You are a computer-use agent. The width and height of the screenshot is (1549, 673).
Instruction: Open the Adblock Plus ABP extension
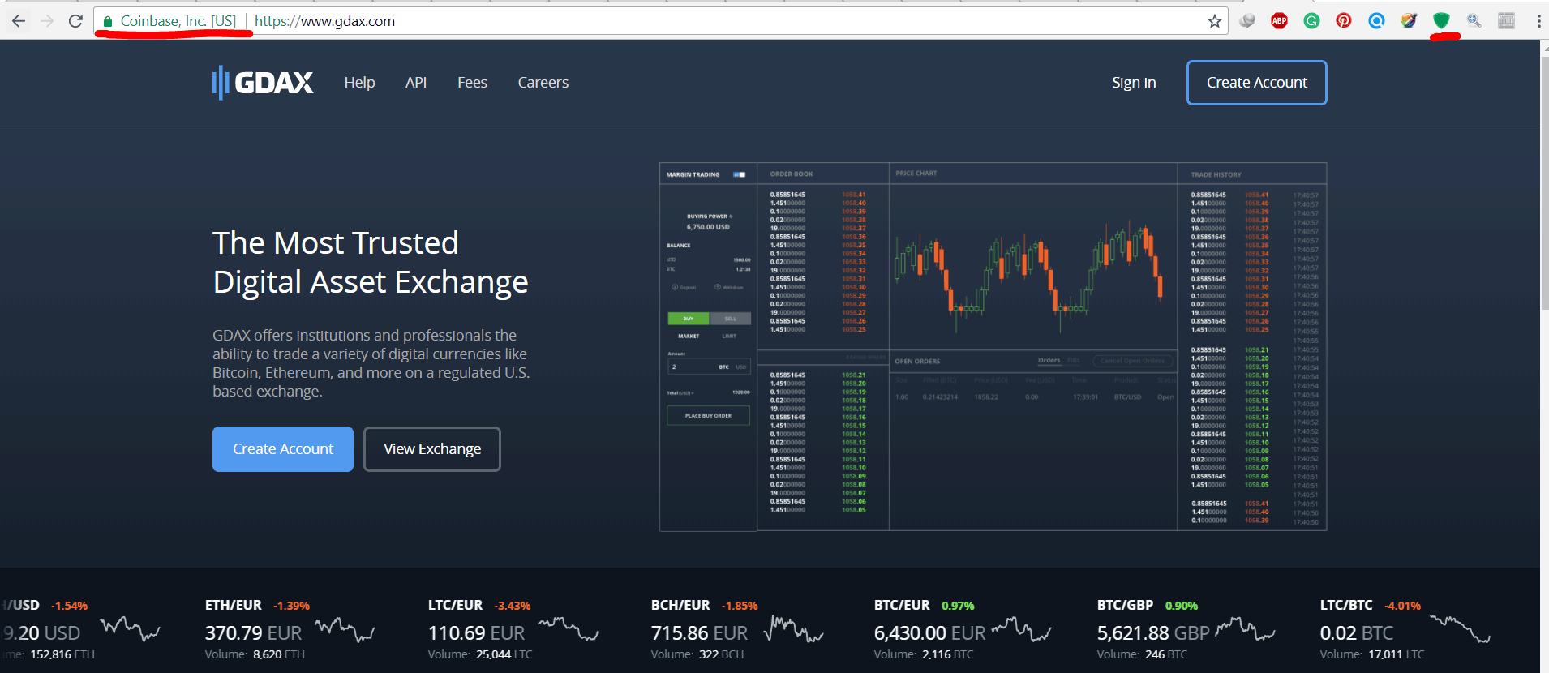coord(1280,21)
